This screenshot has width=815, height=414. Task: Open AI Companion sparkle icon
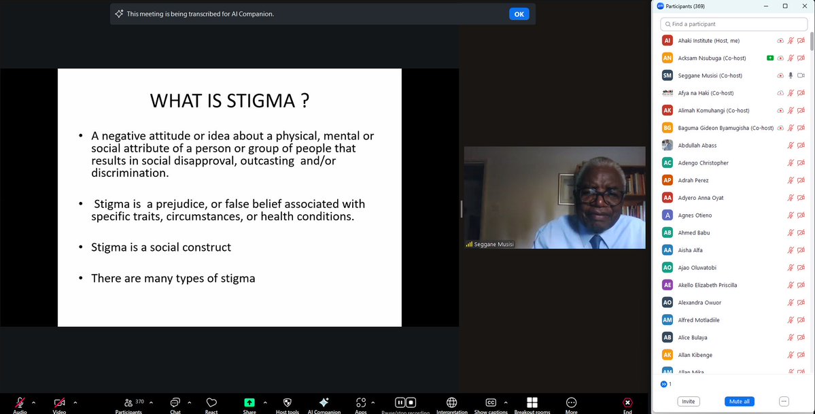click(324, 402)
